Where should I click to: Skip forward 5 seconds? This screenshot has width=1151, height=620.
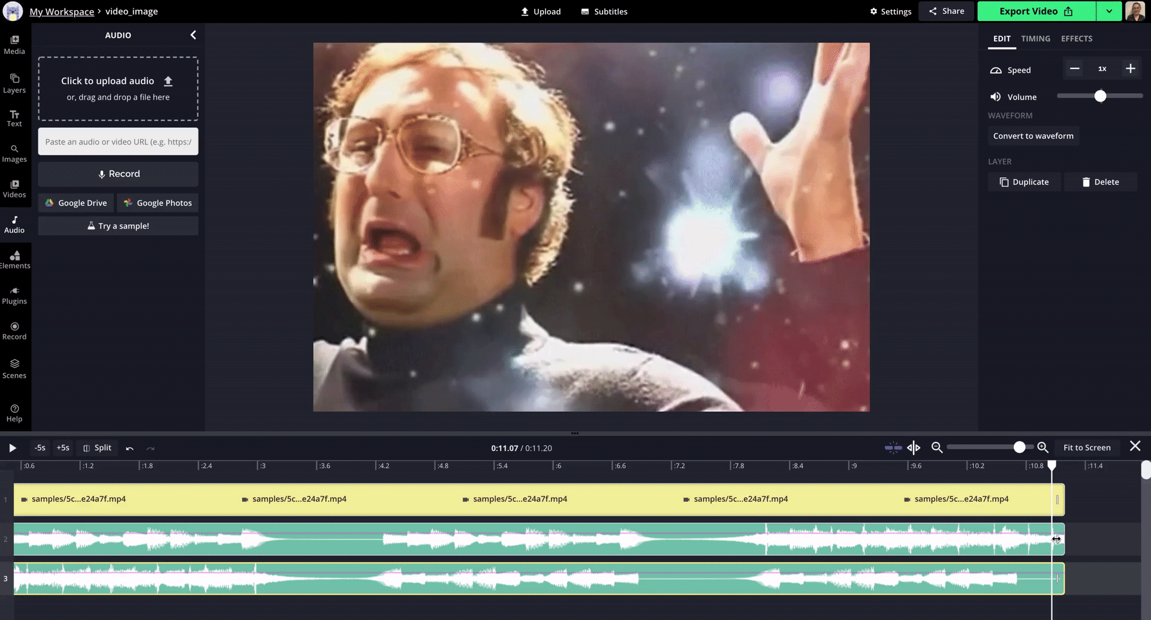pyautogui.click(x=63, y=448)
